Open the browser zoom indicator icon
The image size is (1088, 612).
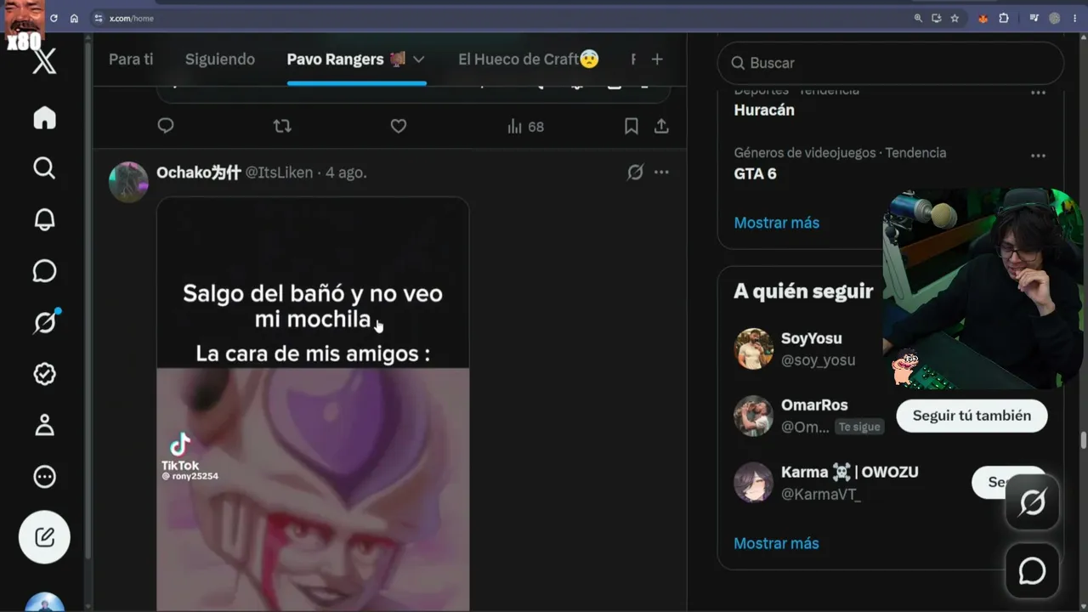pos(918,18)
